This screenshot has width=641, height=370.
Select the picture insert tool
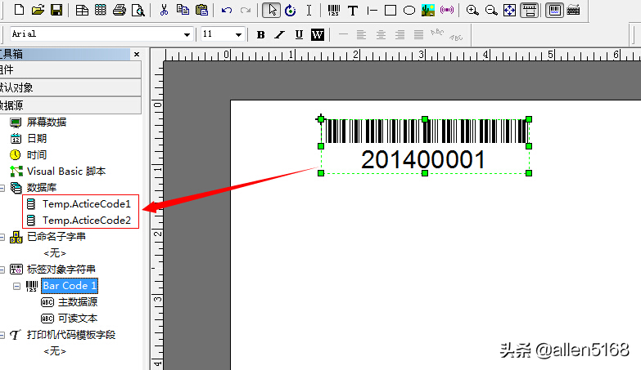428,10
